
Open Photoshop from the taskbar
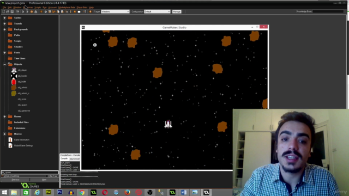tap(59, 192)
